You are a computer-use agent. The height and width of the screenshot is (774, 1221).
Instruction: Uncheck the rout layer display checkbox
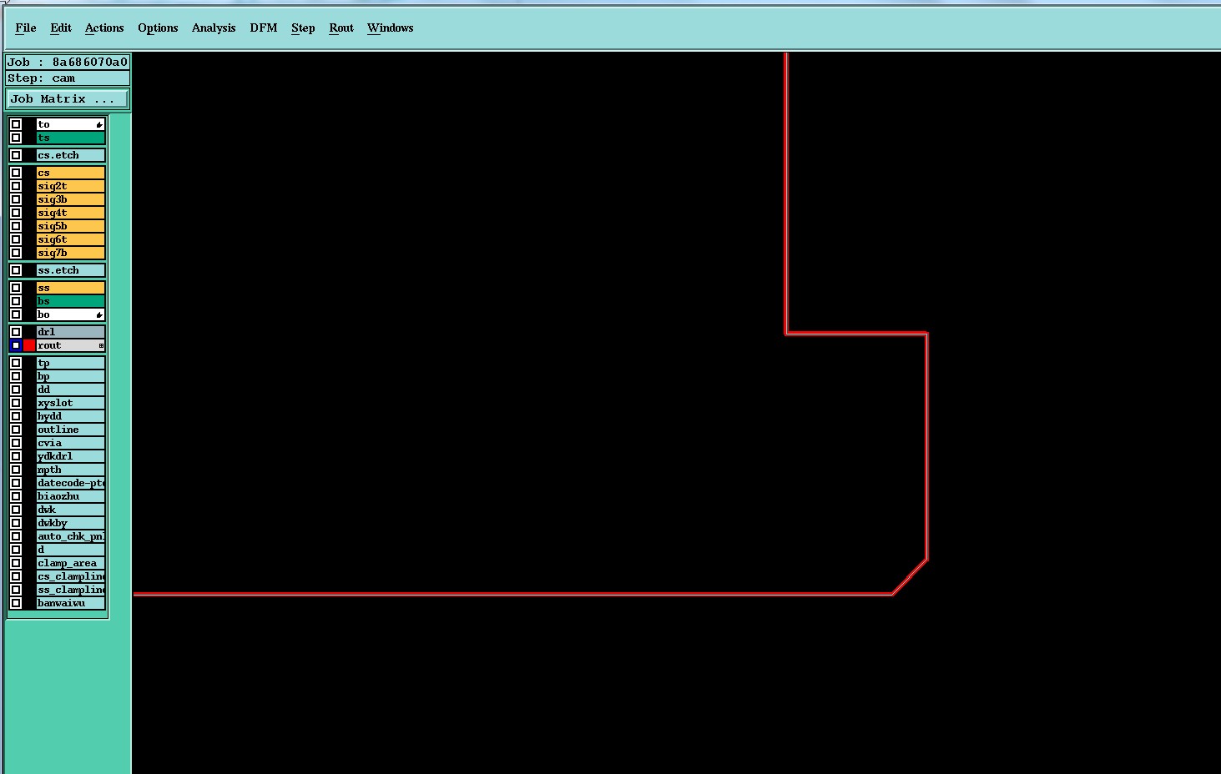(16, 345)
